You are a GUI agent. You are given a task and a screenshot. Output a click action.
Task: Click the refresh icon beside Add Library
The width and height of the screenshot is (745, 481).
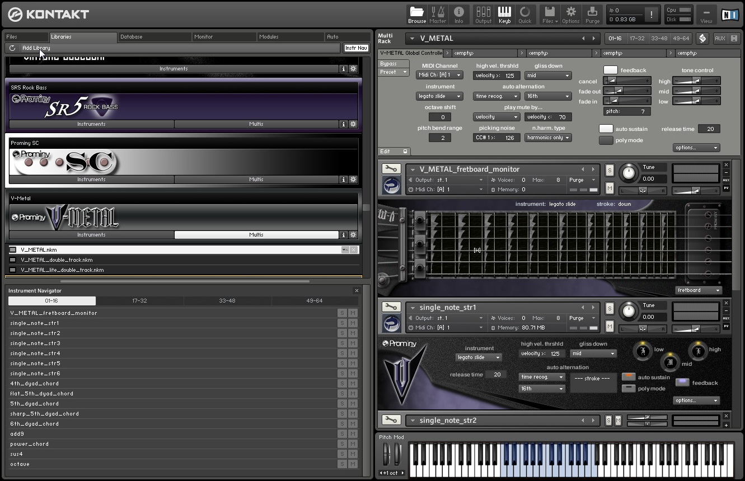(x=12, y=48)
